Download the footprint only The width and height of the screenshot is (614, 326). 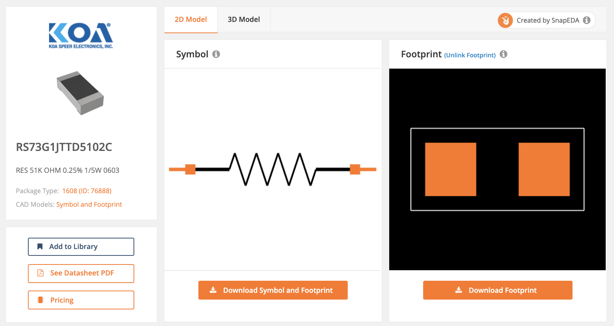497,290
